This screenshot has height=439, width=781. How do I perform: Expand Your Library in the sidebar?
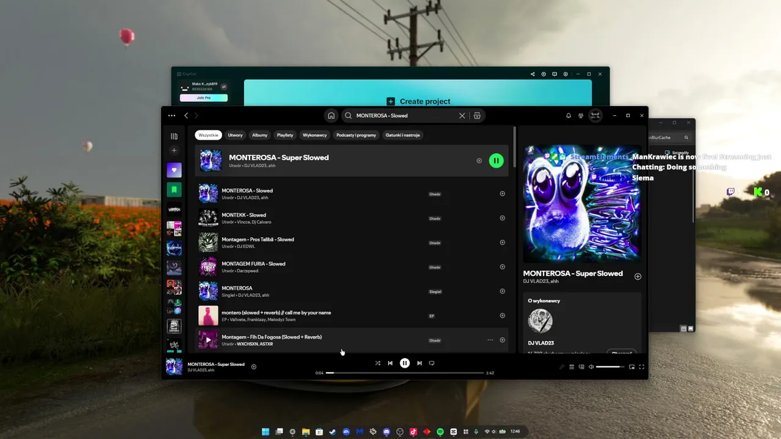click(x=174, y=137)
